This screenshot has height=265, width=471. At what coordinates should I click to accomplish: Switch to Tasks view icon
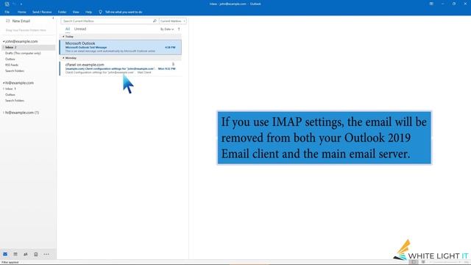36,254
